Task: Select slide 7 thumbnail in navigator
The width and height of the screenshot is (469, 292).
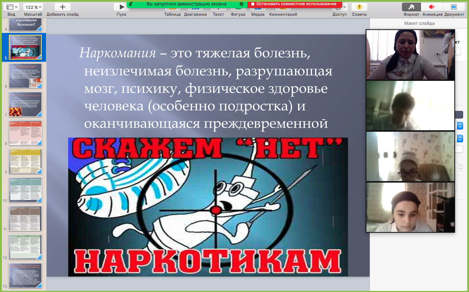Action: tap(25, 104)
